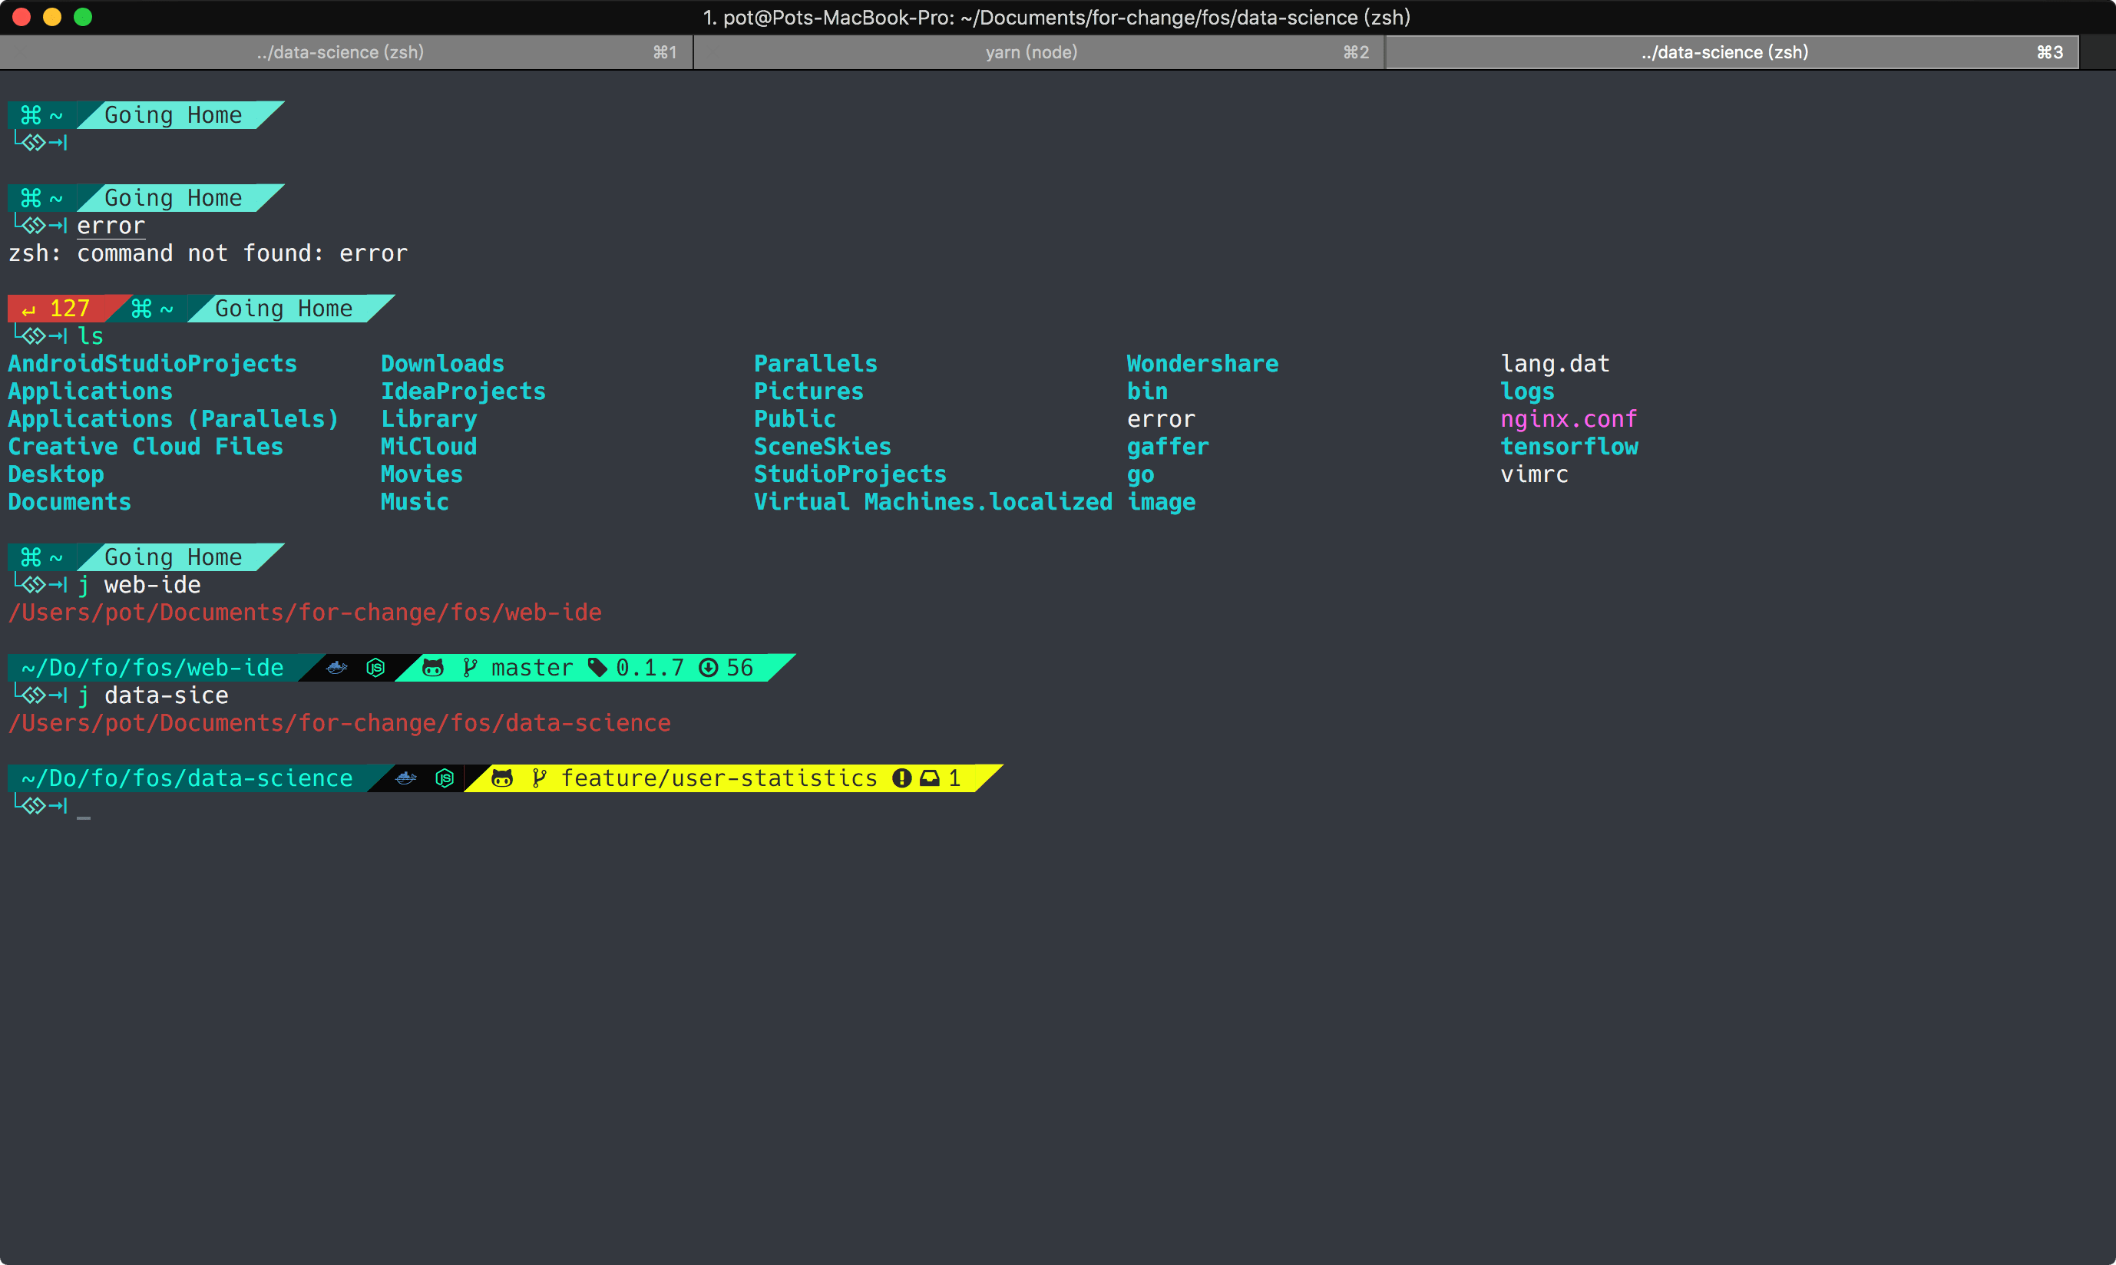Viewport: 2116px width, 1265px height.
Task: Click the Docker whale icon in web-ide prompt
Action: (x=338, y=668)
